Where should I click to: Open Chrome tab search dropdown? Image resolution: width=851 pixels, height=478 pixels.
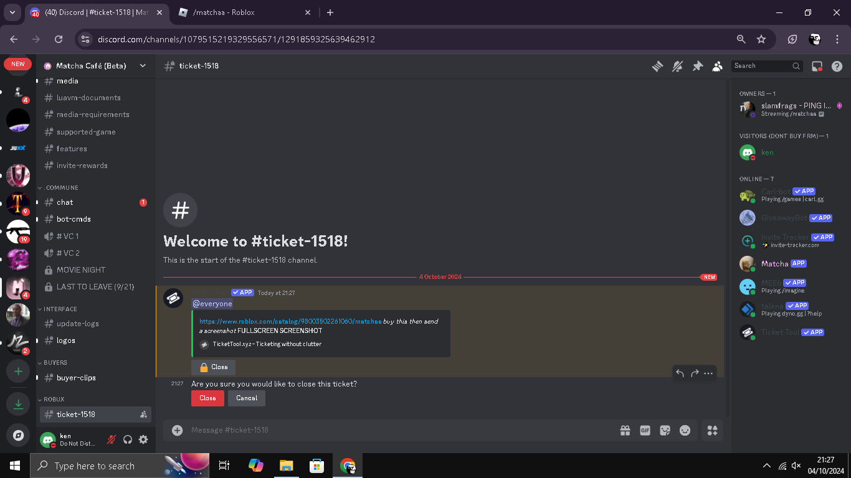pos(12,12)
